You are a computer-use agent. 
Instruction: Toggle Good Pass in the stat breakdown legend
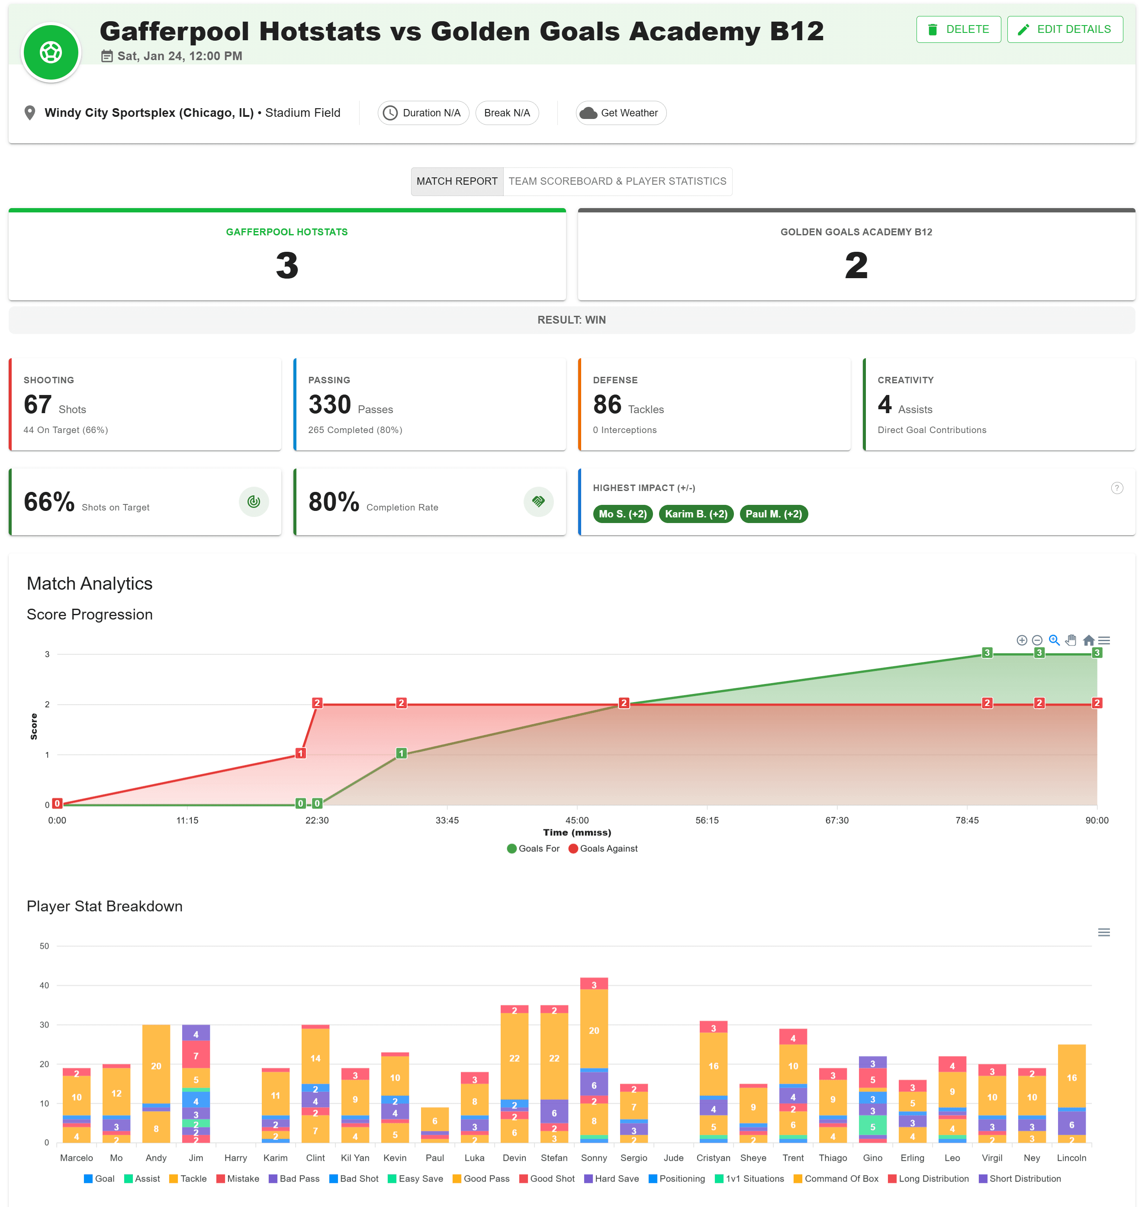(x=482, y=1178)
